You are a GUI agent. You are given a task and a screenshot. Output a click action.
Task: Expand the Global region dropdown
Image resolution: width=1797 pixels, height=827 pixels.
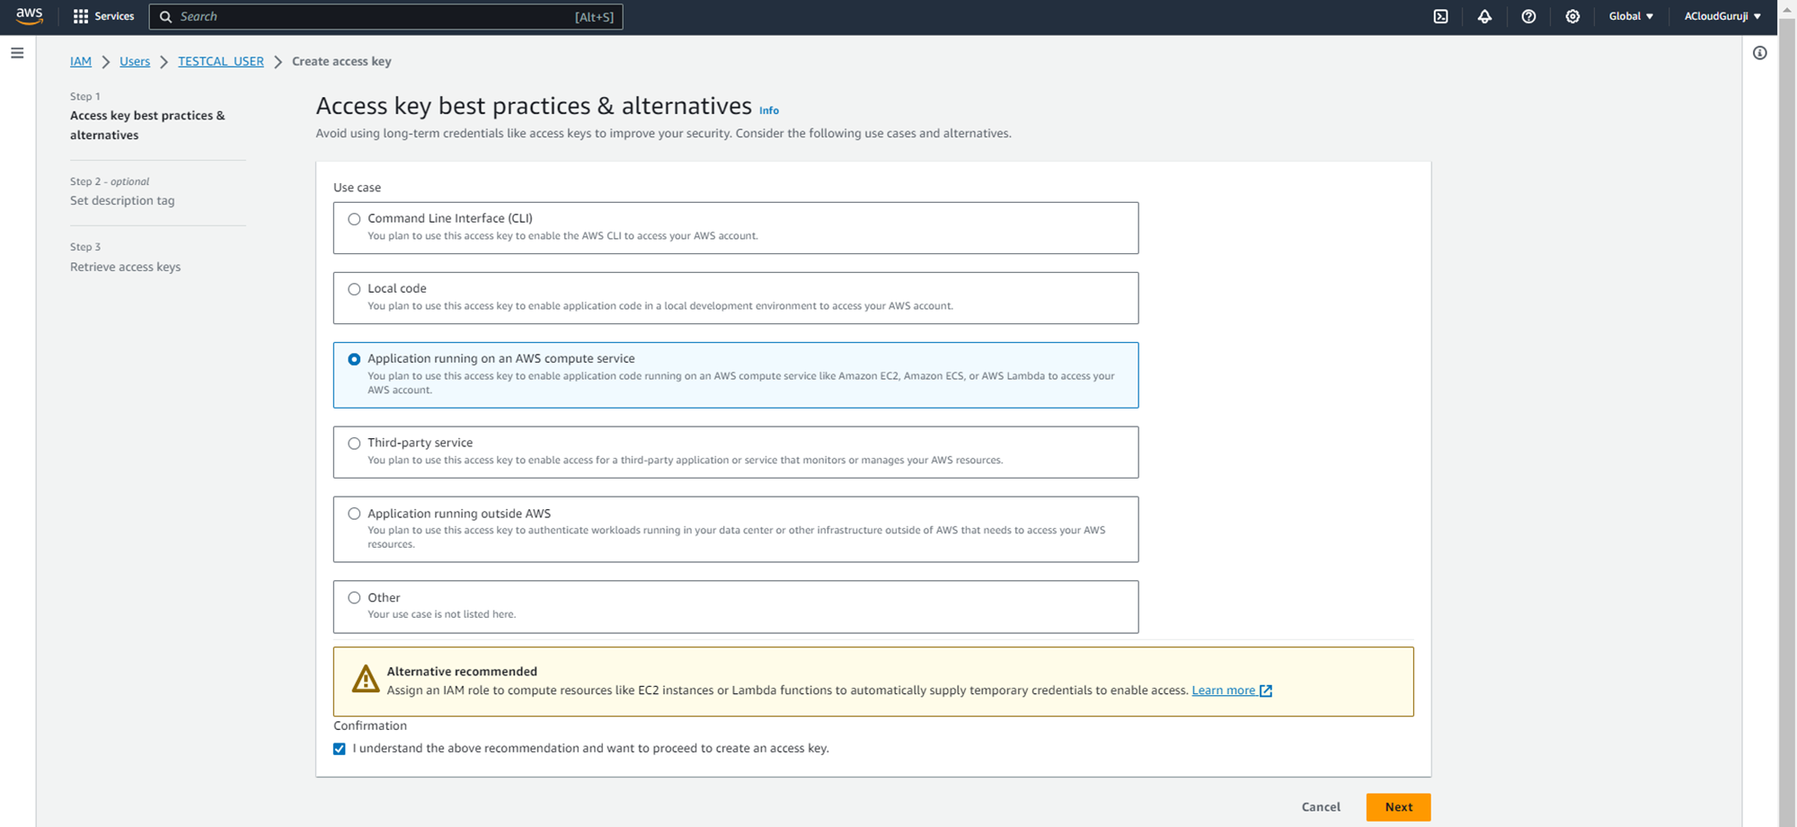pos(1630,16)
